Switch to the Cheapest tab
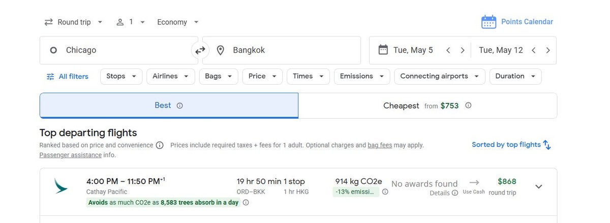Screen dimensions: 610x223 pyautogui.click(x=427, y=105)
